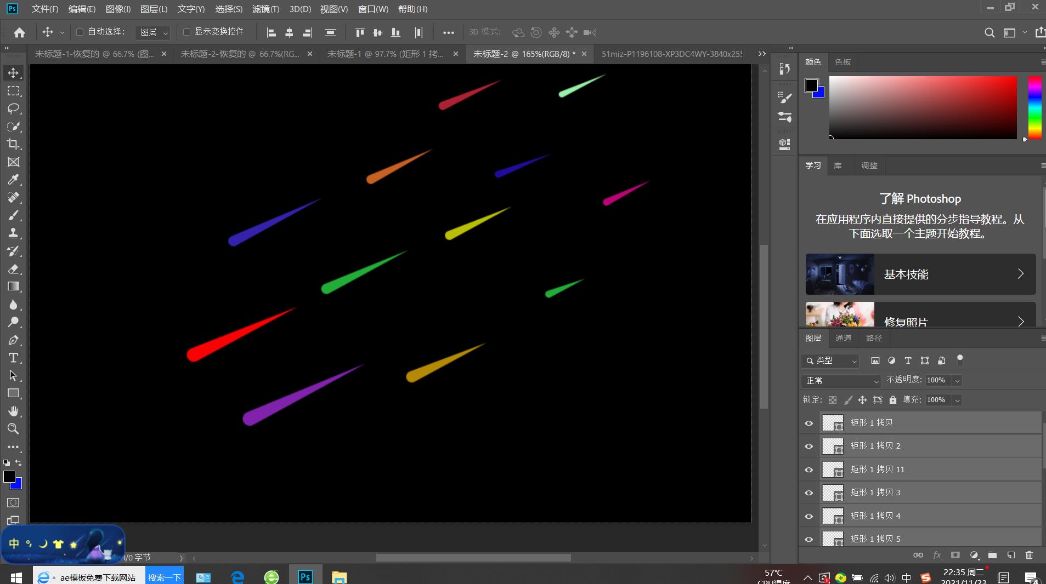Select the Eyedropper tool

13,180
